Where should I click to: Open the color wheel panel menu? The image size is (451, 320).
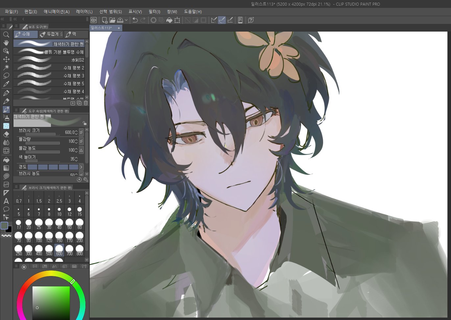(16, 266)
